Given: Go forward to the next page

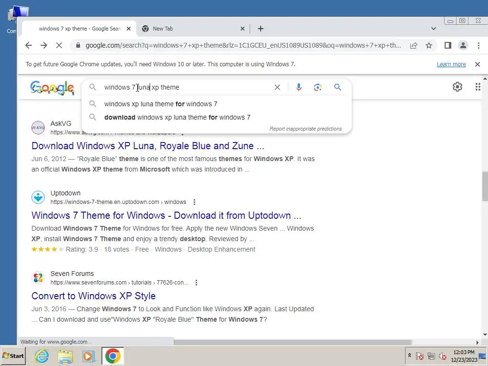Looking at the screenshot, I should click(x=44, y=45).
